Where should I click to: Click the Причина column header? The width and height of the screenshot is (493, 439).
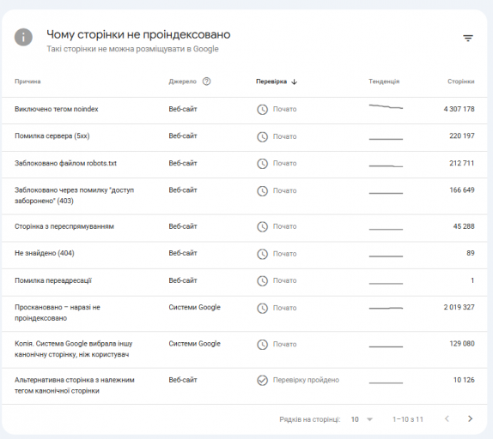click(x=27, y=81)
